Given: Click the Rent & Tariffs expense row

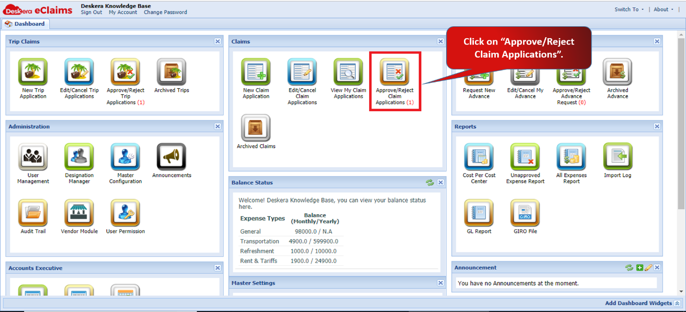Looking at the screenshot, I should click(291, 261).
